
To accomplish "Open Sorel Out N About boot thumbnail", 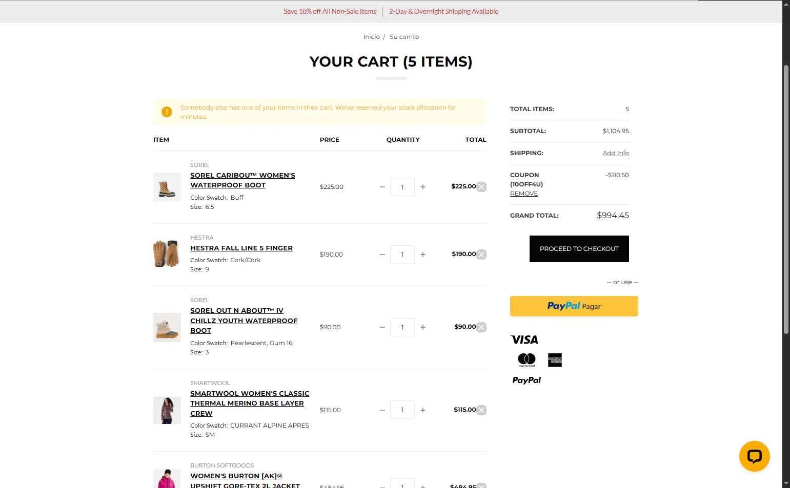I will [x=167, y=327].
